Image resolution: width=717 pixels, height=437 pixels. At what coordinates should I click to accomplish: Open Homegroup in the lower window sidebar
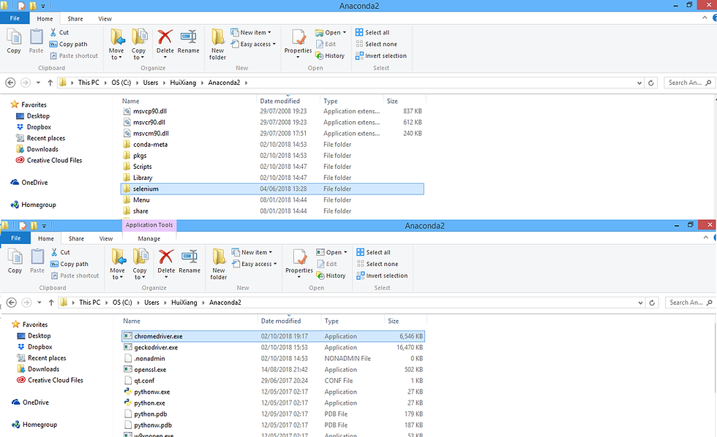pyautogui.click(x=34, y=425)
